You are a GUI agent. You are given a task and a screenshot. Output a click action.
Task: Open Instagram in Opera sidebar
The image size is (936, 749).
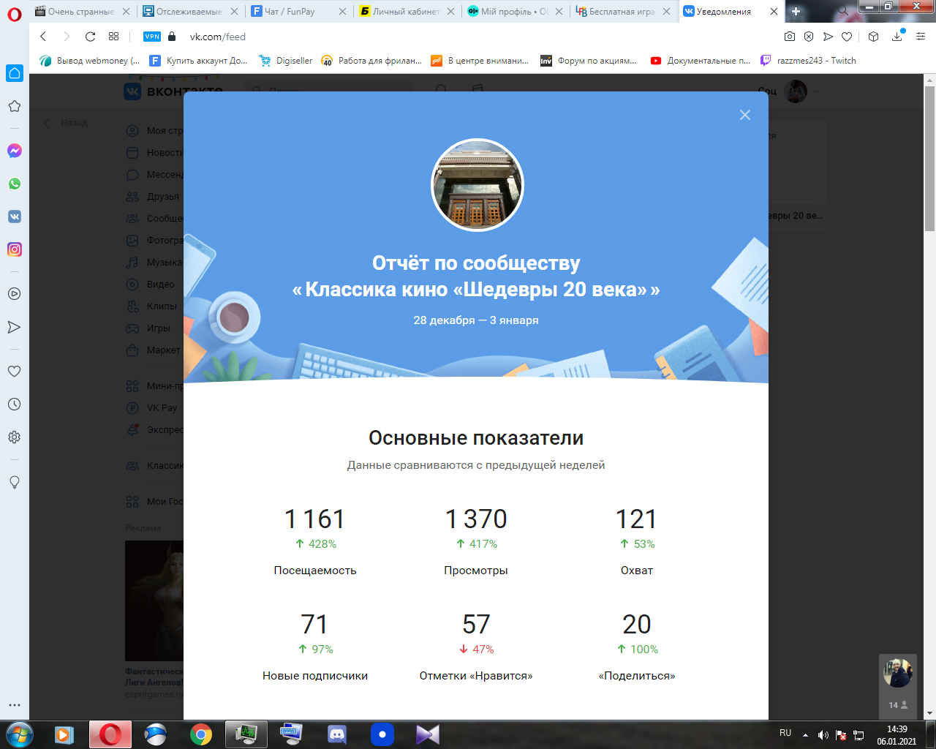click(14, 249)
